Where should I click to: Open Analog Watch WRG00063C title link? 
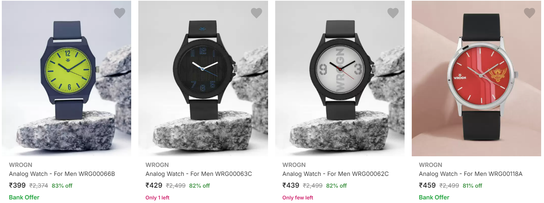[199, 174]
